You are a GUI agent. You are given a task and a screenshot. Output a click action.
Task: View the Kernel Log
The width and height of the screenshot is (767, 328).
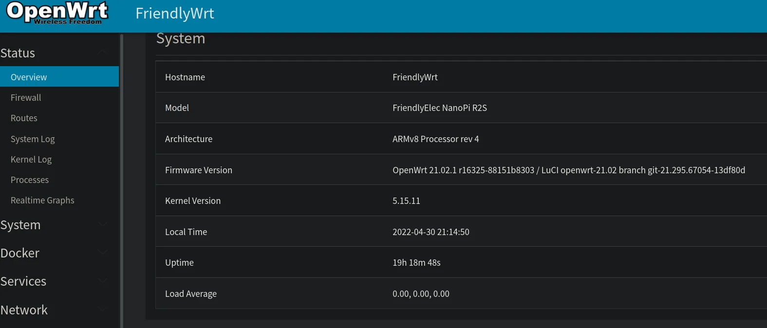click(31, 159)
